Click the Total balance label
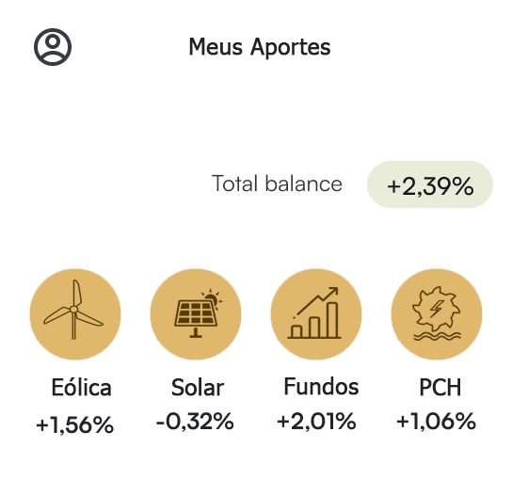 point(277,184)
